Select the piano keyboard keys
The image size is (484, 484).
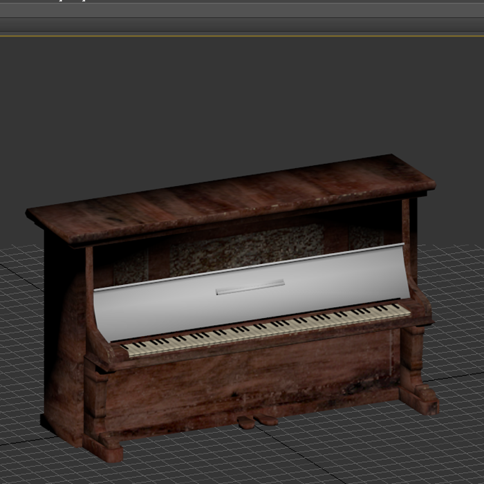coord(266,331)
